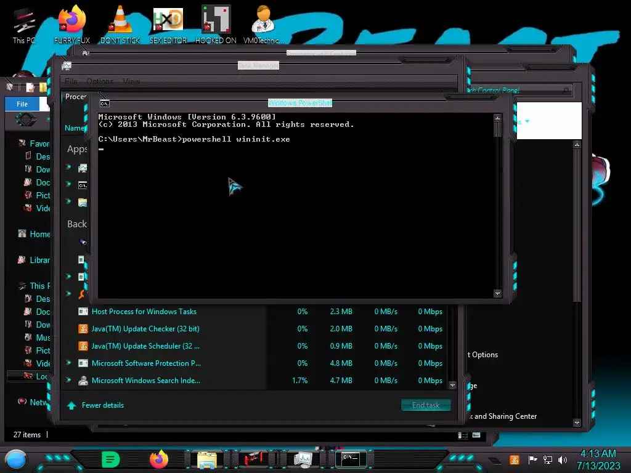
Task: Click Control Panel scrollbar down arrow
Action: [x=577, y=423]
